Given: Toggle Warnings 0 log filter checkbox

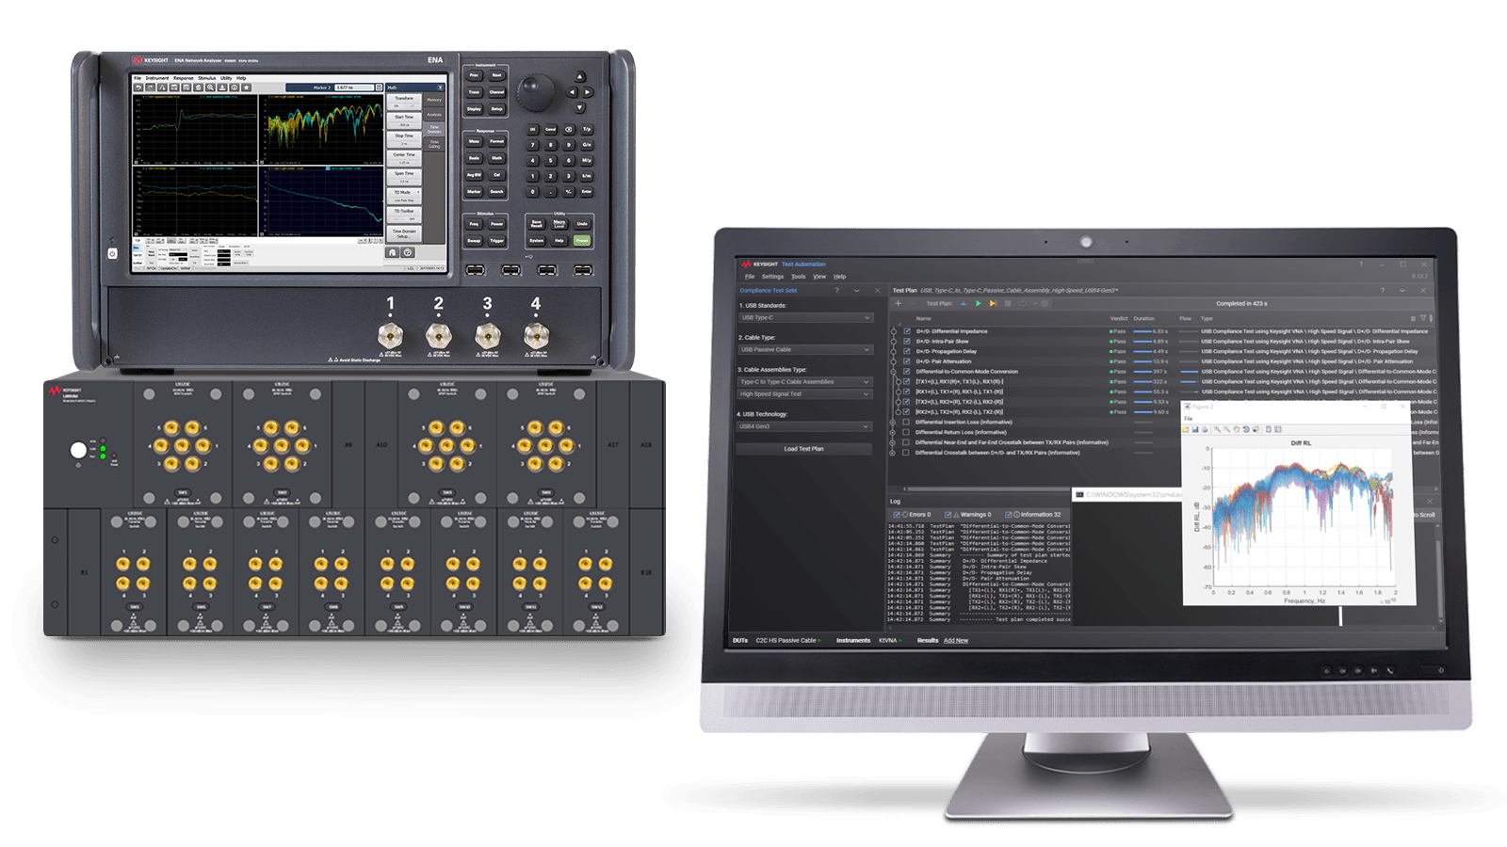Looking at the screenshot, I should coord(948,515).
